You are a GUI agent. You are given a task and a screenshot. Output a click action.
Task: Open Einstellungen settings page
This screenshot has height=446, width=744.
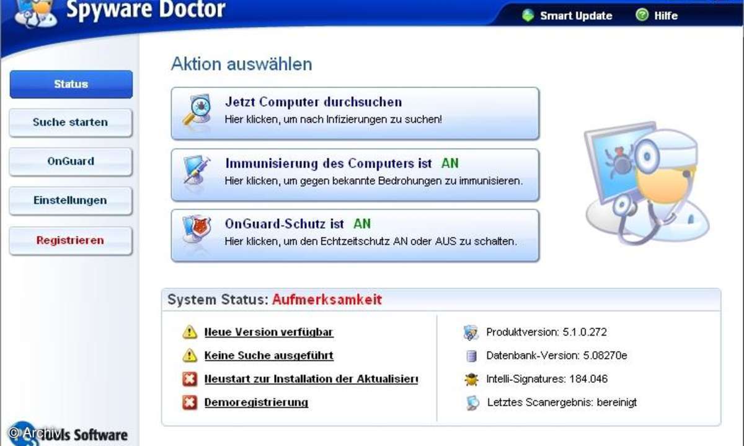click(71, 201)
